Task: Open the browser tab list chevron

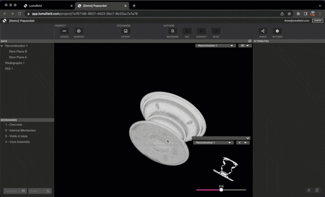Action: (320, 6)
